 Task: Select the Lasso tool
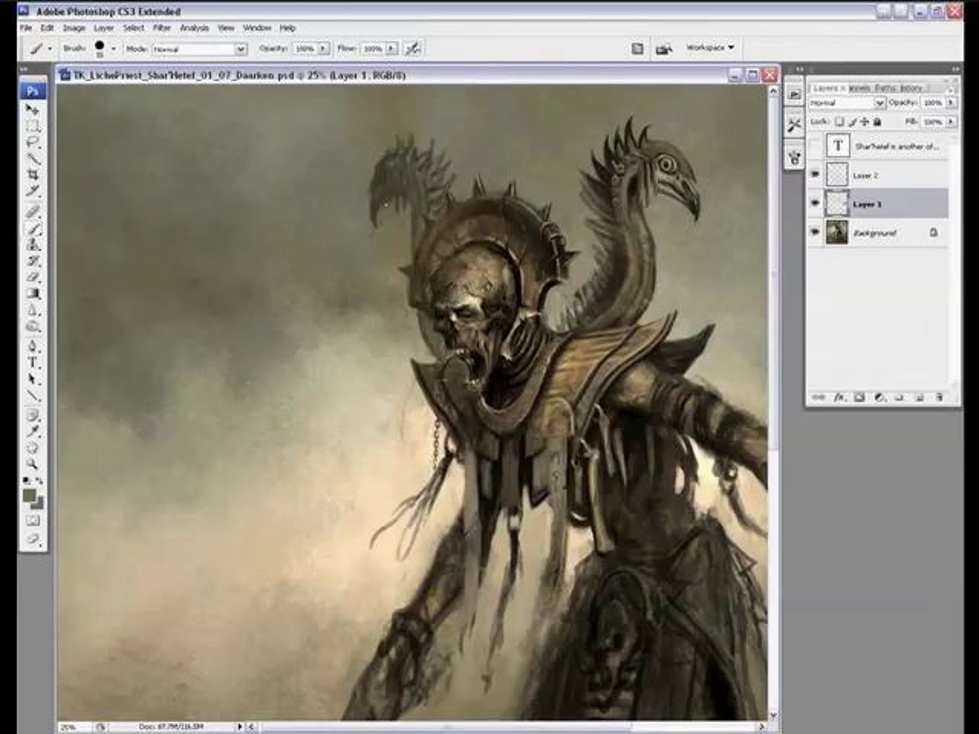pyautogui.click(x=32, y=142)
